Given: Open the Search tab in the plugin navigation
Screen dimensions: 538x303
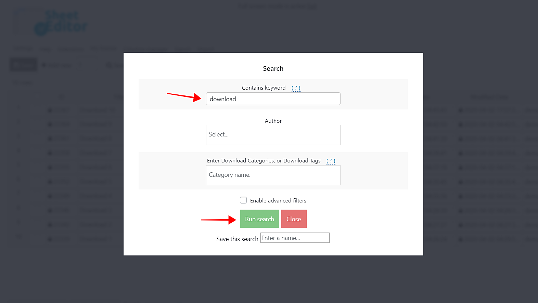Looking at the screenshot, I should tap(182, 49).
